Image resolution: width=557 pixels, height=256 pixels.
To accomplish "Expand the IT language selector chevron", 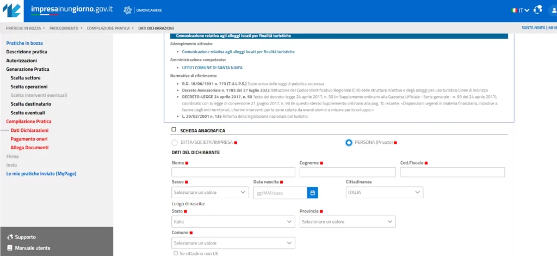I will [527, 10].
